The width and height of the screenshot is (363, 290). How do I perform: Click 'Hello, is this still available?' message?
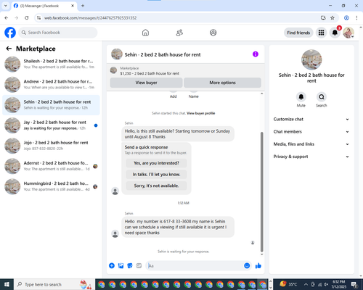click(x=178, y=134)
